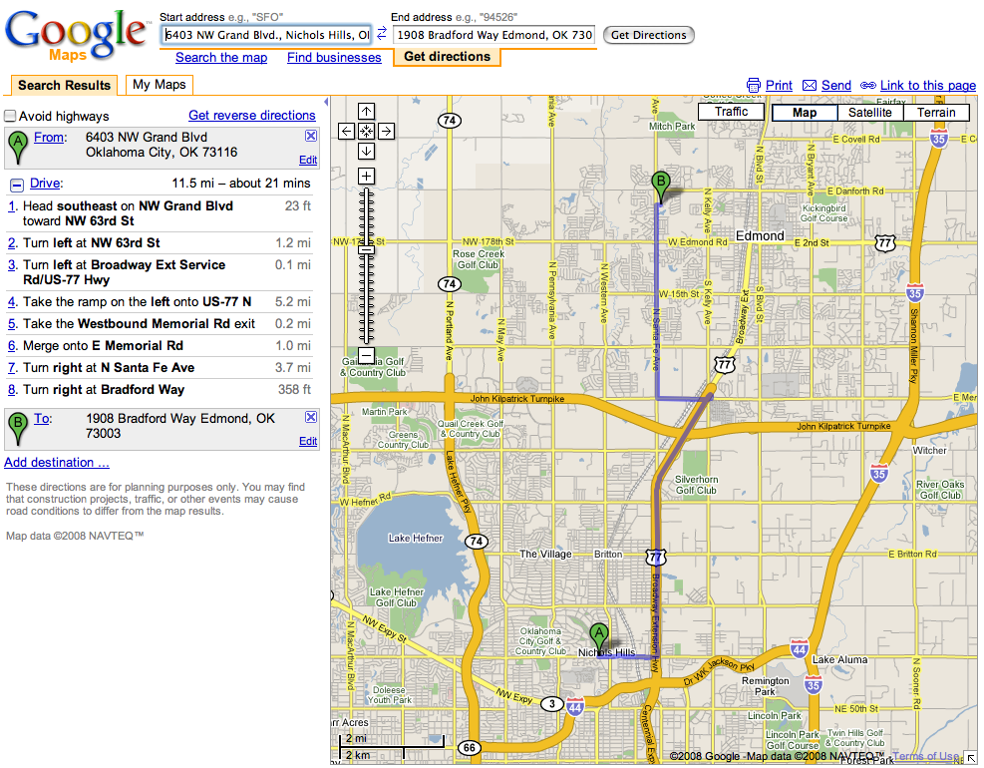Pan the map down with arrow button
The image size is (984, 768).
coord(366,151)
